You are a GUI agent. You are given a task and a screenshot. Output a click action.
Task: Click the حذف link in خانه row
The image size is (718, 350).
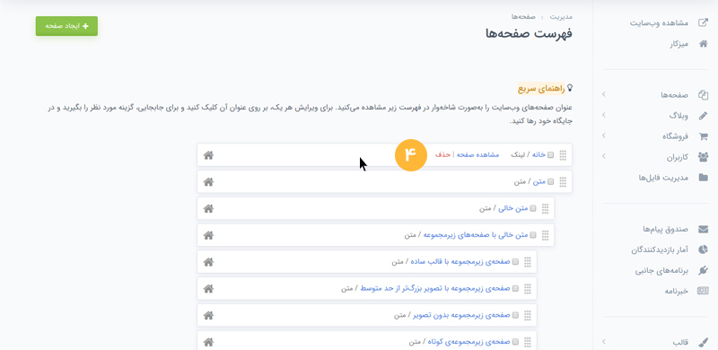tap(442, 155)
